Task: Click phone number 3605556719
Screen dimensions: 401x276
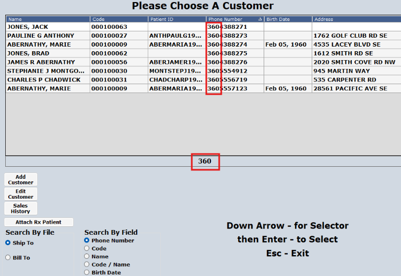Action: coord(227,79)
